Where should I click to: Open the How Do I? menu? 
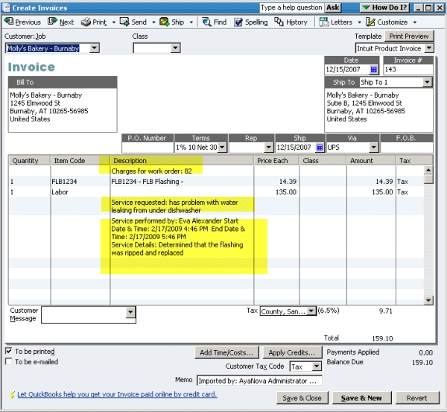tap(385, 7)
